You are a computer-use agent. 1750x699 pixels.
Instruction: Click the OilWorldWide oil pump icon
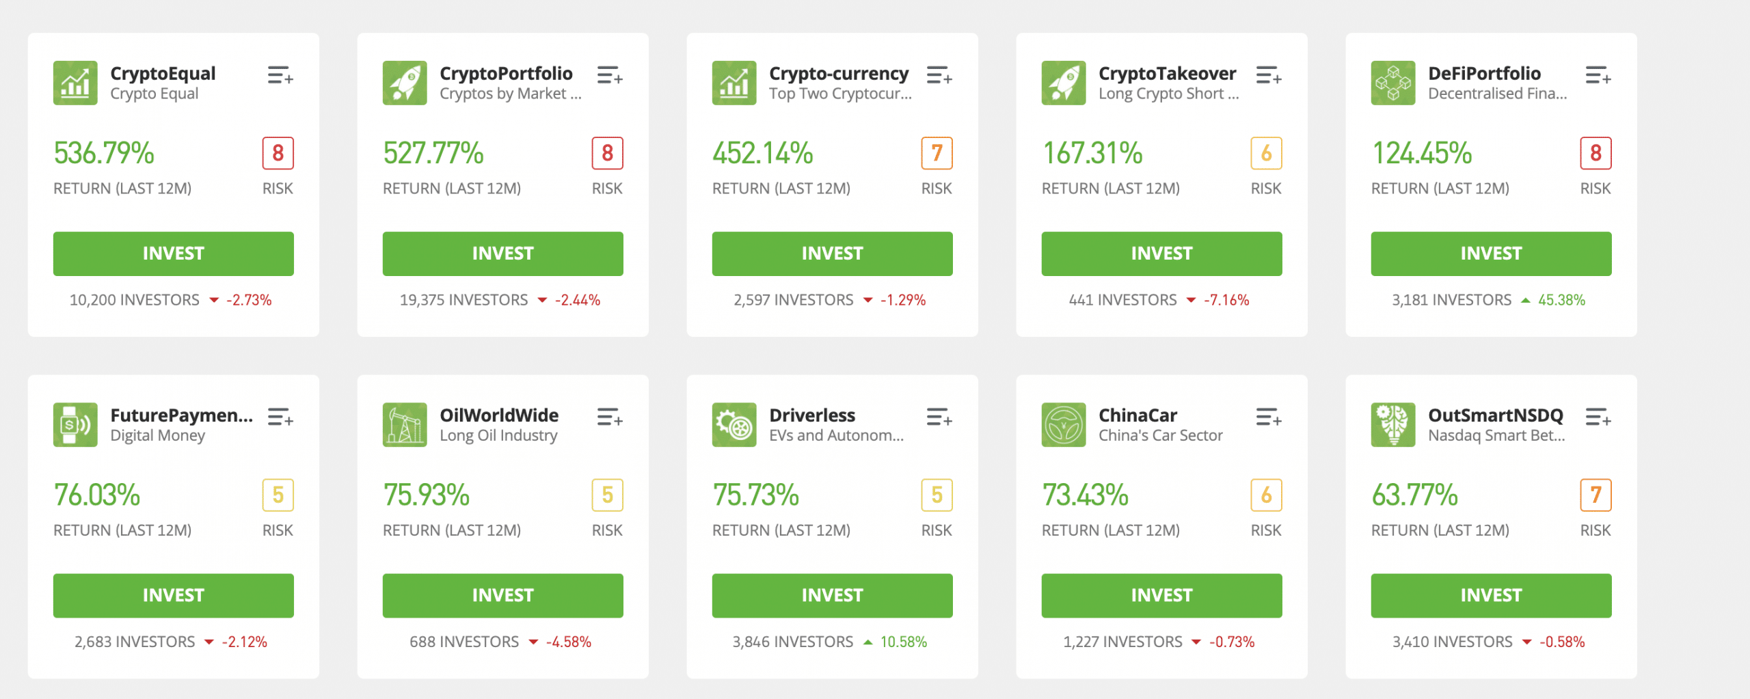(x=405, y=424)
